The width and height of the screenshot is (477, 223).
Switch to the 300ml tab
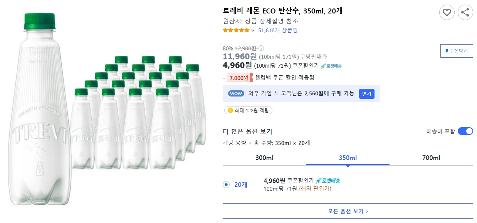264,158
